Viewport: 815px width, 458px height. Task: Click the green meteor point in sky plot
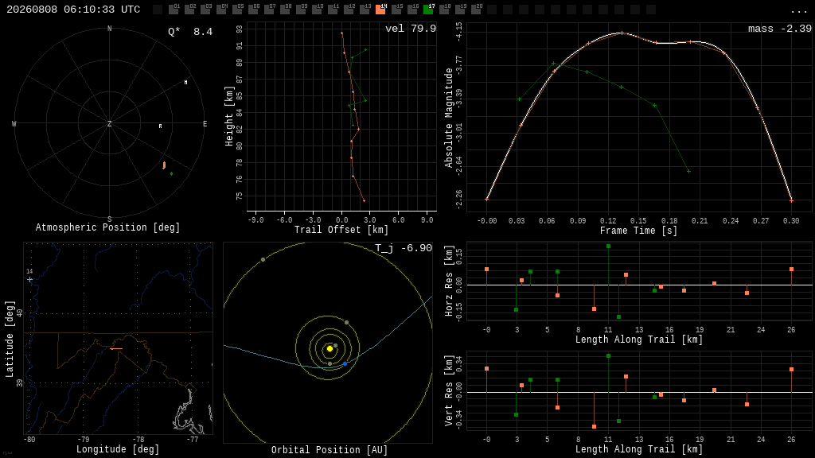[x=172, y=173]
